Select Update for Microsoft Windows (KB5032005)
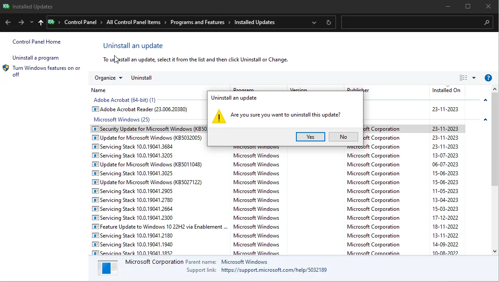Screen dimensions: 499x282 point(151,137)
